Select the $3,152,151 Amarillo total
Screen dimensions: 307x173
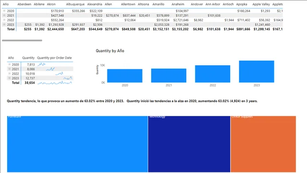[161, 29]
